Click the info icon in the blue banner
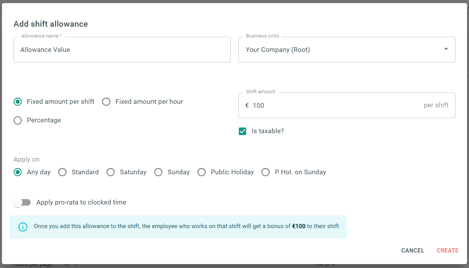469x268 pixels. pos(22,227)
